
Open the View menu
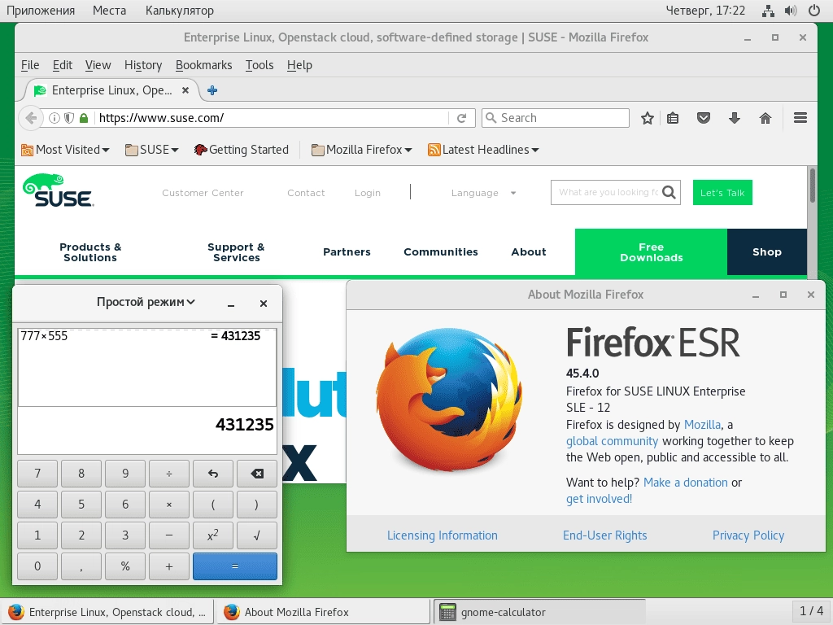pyautogui.click(x=98, y=65)
